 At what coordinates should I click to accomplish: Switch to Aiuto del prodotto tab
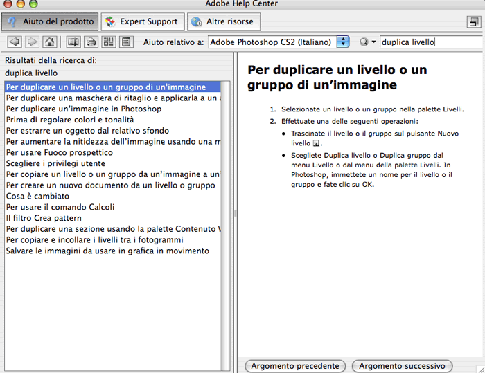coord(50,21)
